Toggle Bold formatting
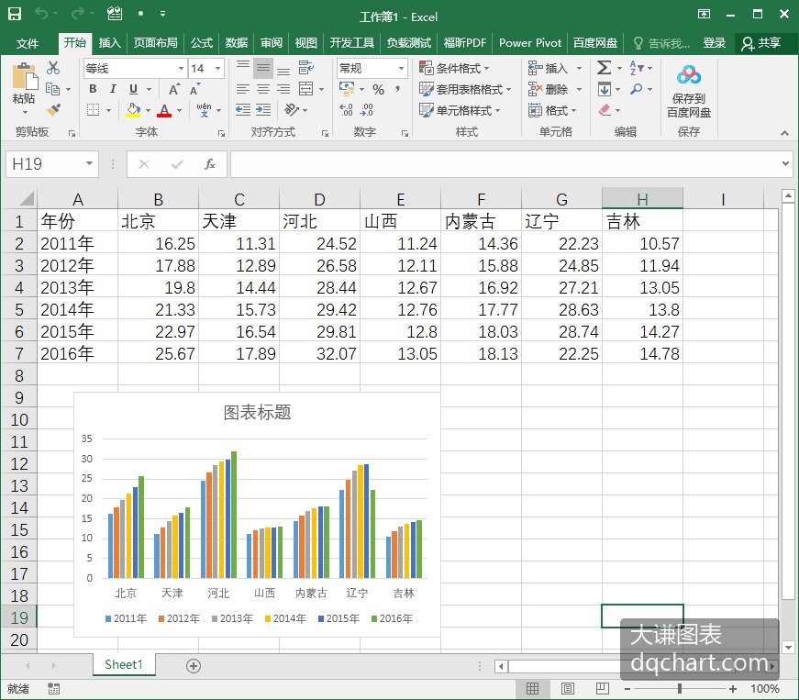The height and width of the screenshot is (700, 799). coord(93,89)
